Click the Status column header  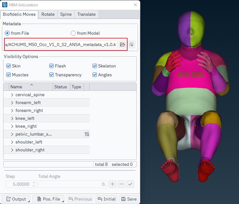pos(62,87)
